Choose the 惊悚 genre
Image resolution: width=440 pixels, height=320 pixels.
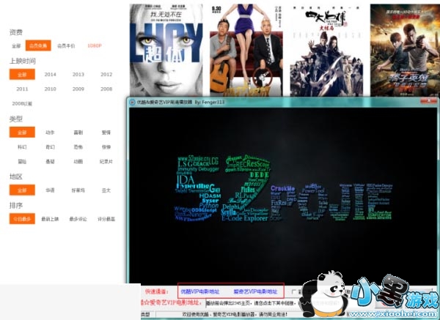106,147
